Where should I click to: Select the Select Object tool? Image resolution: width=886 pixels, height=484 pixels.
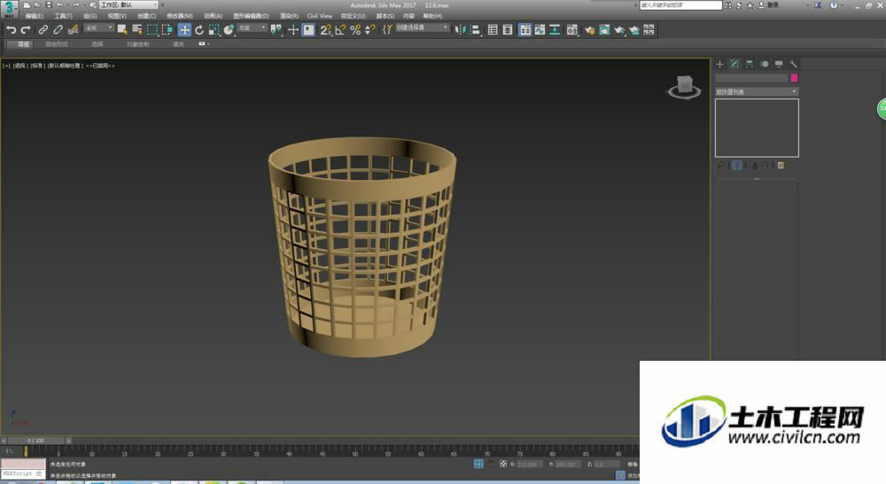(121, 30)
